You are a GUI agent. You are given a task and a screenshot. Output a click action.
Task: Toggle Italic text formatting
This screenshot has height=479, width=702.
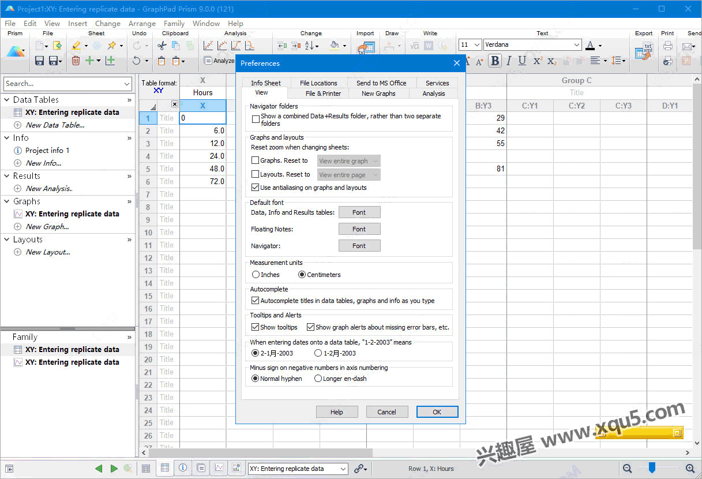(x=509, y=61)
